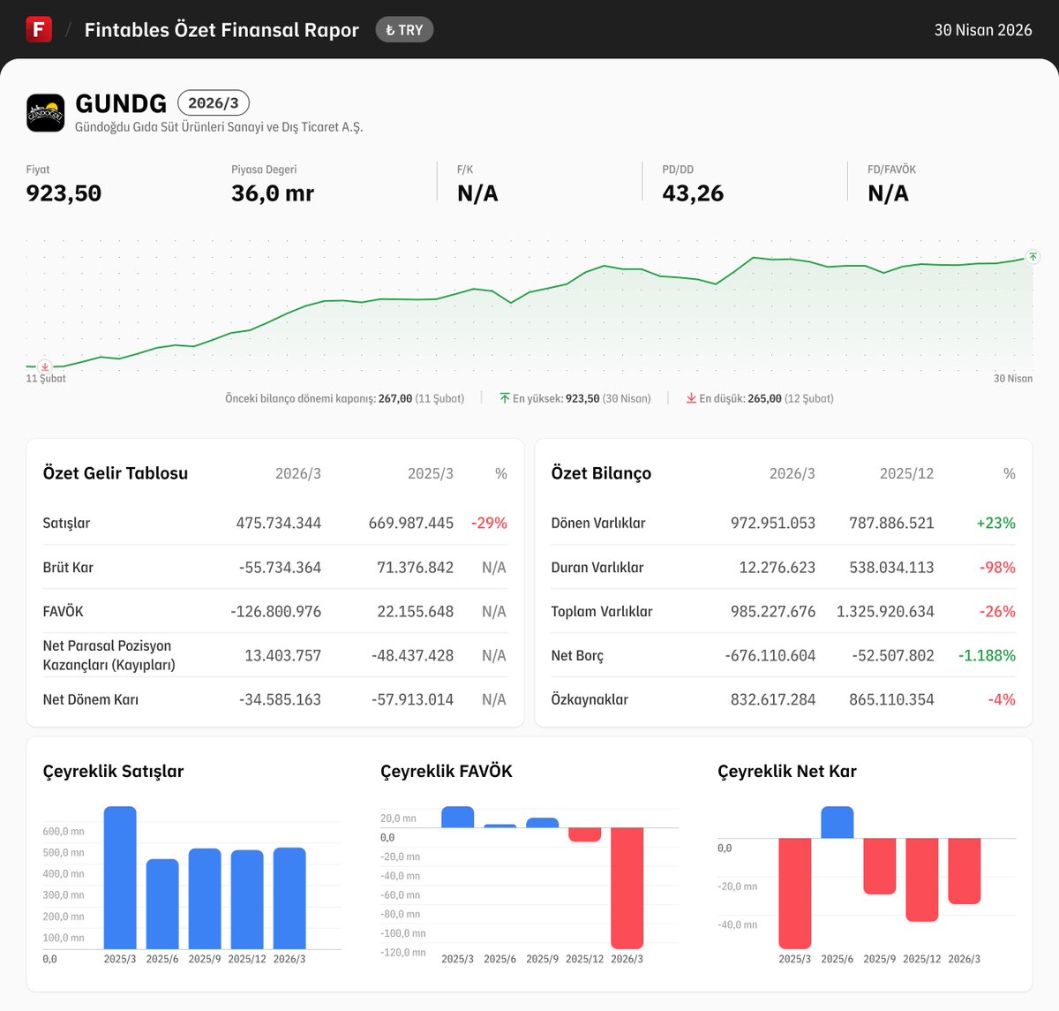The width and height of the screenshot is (1059, 1011).
Task: Click the blue 2025/6 bar in Çeyreklik Net Kar
Action: point(837,822)
